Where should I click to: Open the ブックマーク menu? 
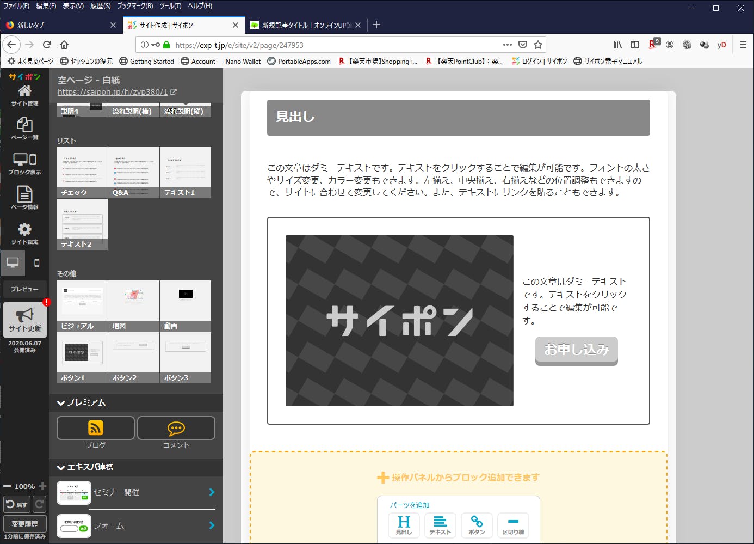(x=135, y=6)
